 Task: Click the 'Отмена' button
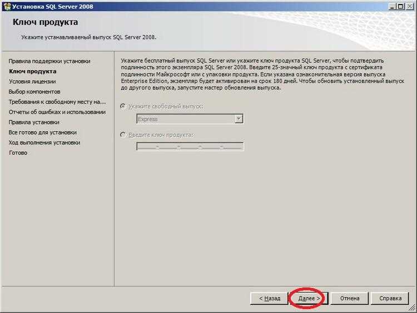tap(350, 299)
